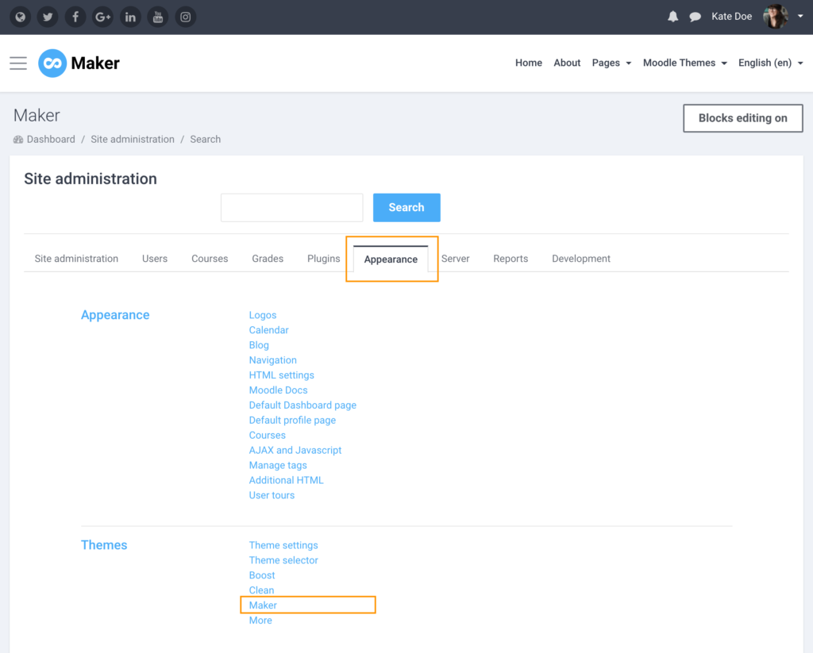Expand the English (en) language selector
This screenshot has width=813, height=653.
(x=765, y=63)
